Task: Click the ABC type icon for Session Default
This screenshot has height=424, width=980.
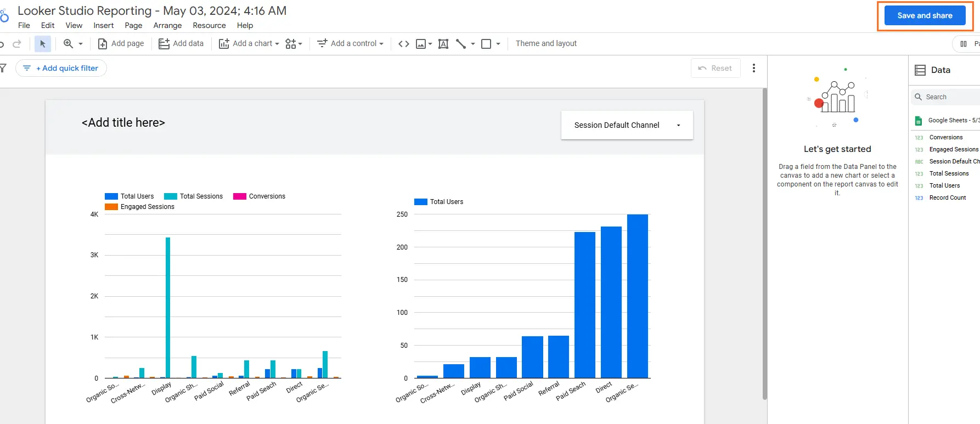Action: click(919, 162)
